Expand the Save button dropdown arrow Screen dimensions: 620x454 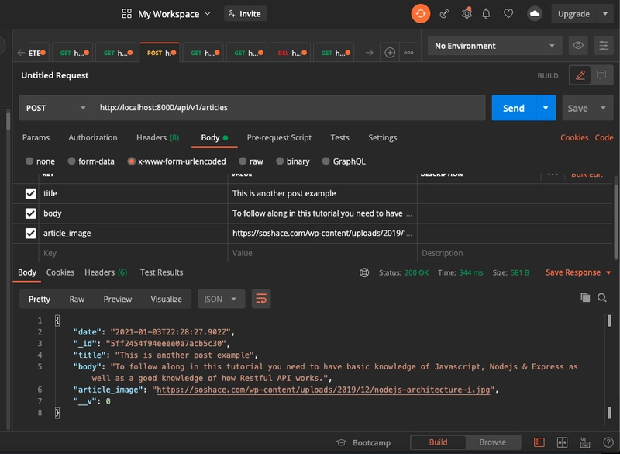pos(604,108)
